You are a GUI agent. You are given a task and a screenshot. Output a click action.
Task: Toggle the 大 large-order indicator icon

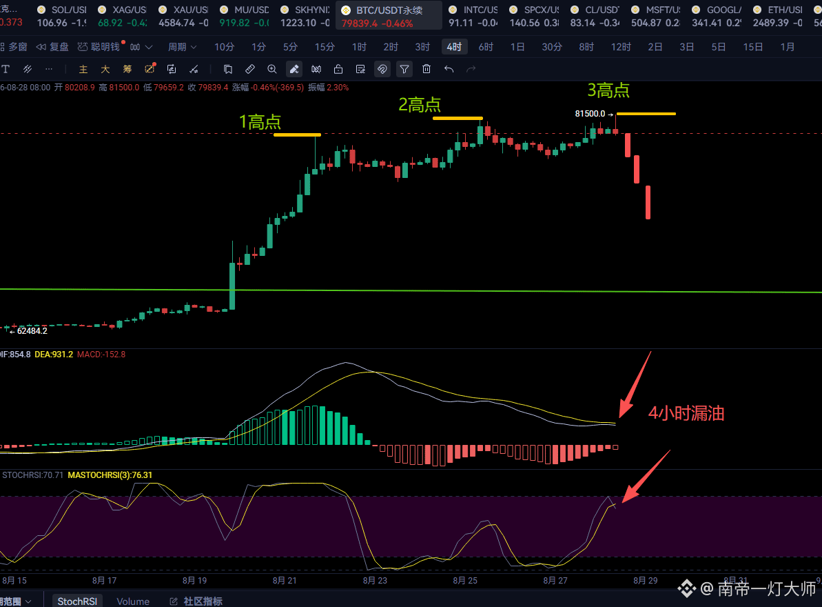105,69
